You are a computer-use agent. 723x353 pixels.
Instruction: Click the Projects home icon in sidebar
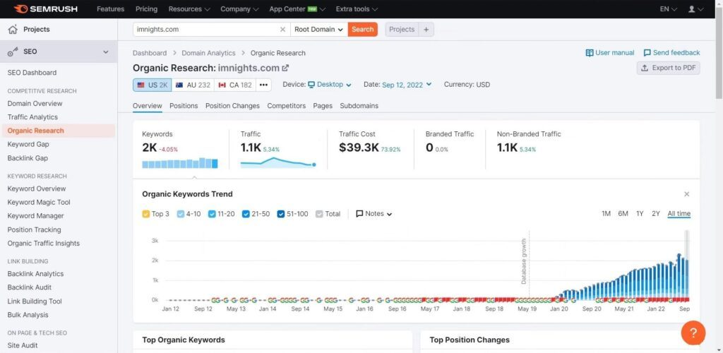click(13, 30)
